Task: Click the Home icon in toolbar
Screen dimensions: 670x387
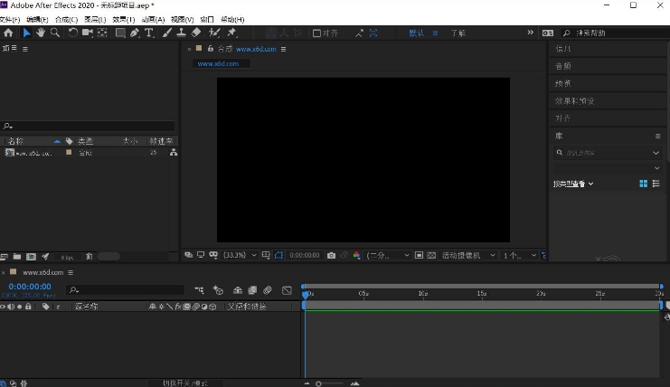Action: [8, 33]
